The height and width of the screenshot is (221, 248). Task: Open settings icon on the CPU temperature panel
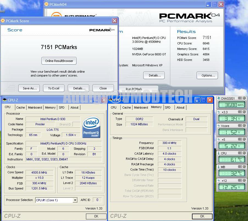pos(240,153)
